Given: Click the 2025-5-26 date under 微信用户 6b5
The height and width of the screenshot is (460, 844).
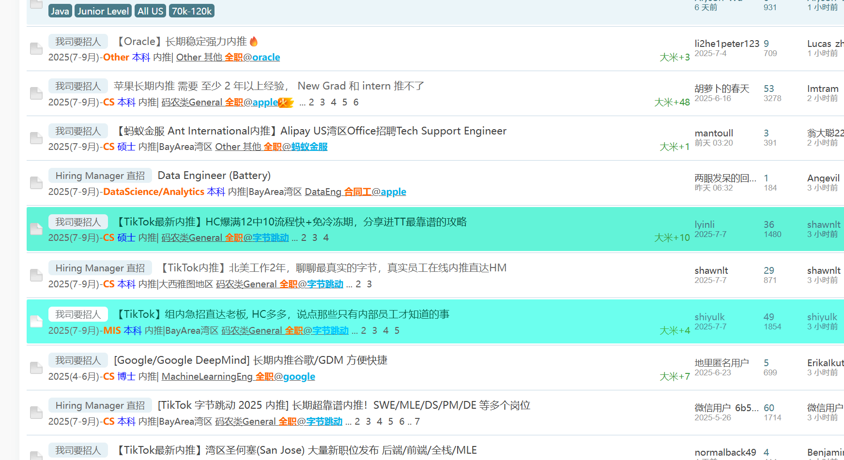Looking at the screenshot, I should pos(713,417).
